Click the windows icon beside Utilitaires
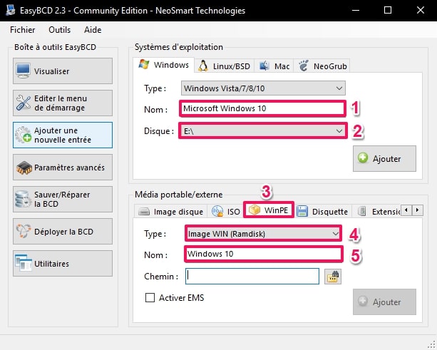Image resolution: width=437 pixels, height=350 pixels. [x=23, y=263]
